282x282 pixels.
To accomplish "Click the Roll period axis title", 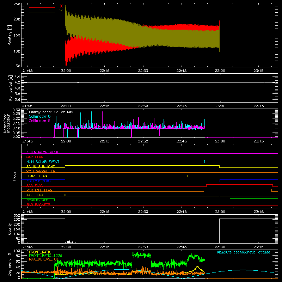I will click(x=11, y=88).
